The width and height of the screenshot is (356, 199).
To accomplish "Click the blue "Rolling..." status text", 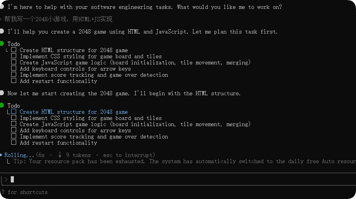I will [19, 155].
